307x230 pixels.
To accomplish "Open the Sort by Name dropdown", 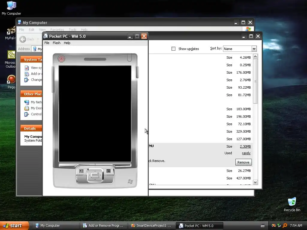I will tap(240, 49).
